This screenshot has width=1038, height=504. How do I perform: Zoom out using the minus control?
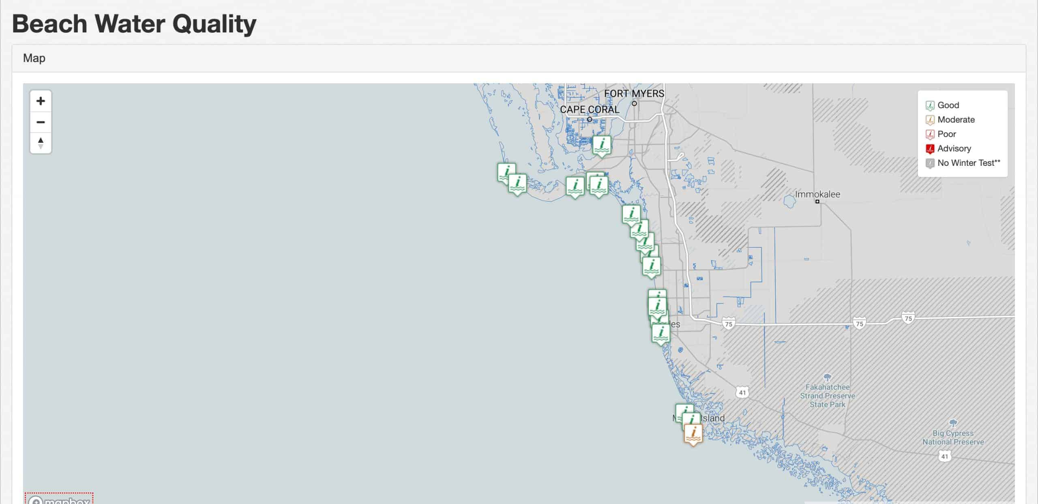click(41, 122)
